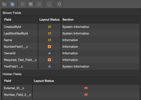Click the hidden eye icon for External_ID__c
Viewport: 141px width, 100px height.
[86, 88]
